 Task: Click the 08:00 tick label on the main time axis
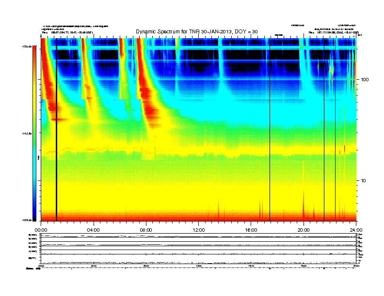point(146,230)
